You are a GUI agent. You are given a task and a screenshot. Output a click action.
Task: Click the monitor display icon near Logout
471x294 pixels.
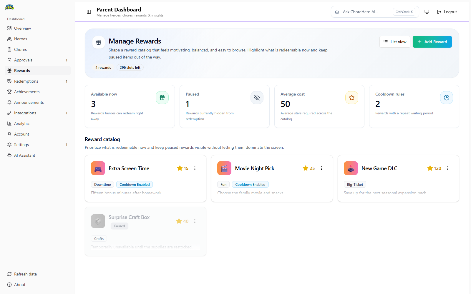pyautogui.click(x=427, y=12)
